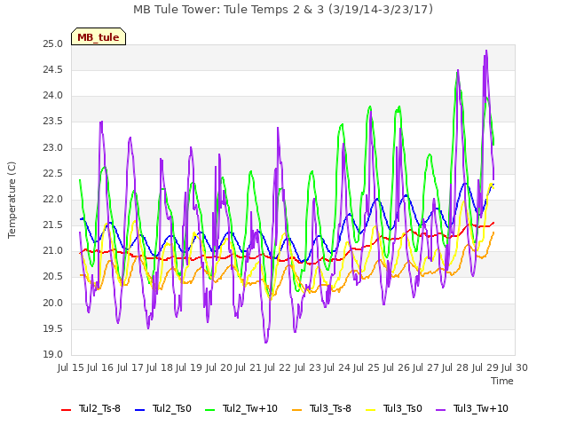Click the Jul 25 x-axis label
This screenshot has height=426, width=568.
click(x=367, y=367)
